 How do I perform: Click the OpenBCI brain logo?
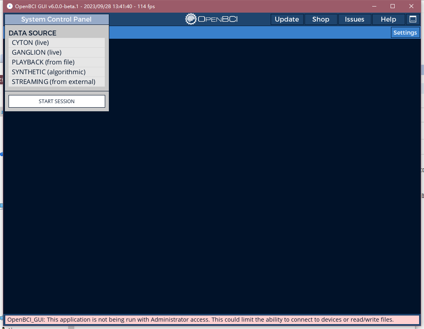point(191,19)
